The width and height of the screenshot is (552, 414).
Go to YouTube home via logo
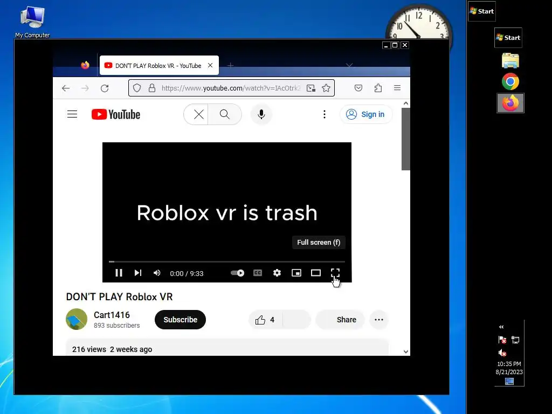pos(116,114)
